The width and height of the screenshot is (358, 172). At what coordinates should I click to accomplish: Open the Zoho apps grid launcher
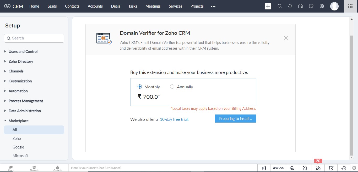click(350, 6)
